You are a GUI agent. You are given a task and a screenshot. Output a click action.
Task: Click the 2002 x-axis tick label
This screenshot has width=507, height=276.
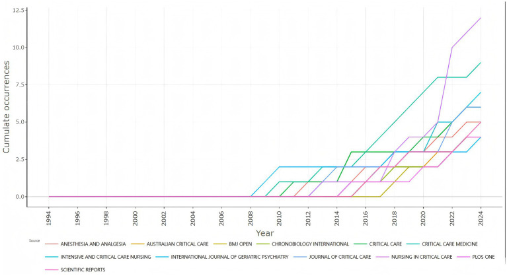coord(164,218)
